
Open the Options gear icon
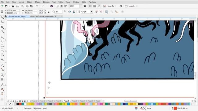[121, 6]
